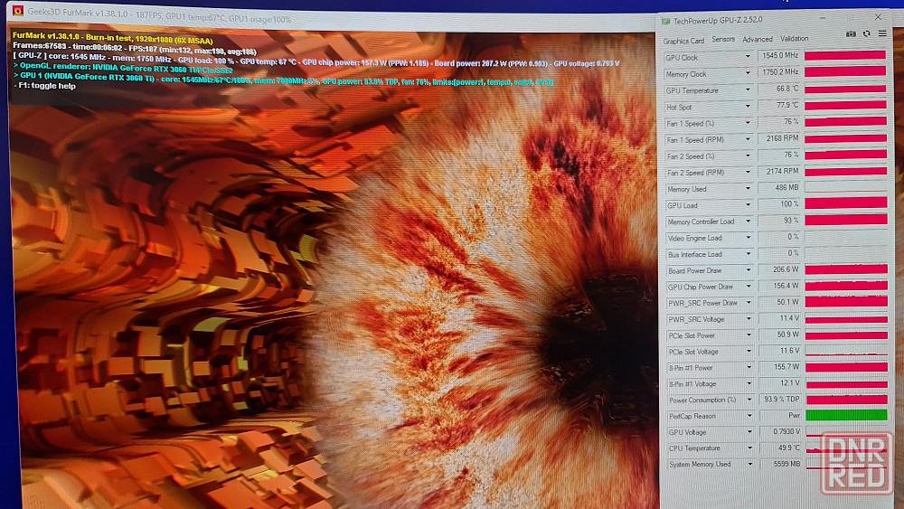This screenshot has width=904, height=509.
Task: Select the Validation tab
Action: [x=795, y=39]
